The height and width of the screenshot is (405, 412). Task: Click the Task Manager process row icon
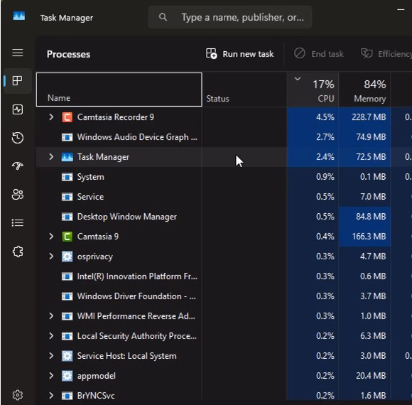coord(67,157)
